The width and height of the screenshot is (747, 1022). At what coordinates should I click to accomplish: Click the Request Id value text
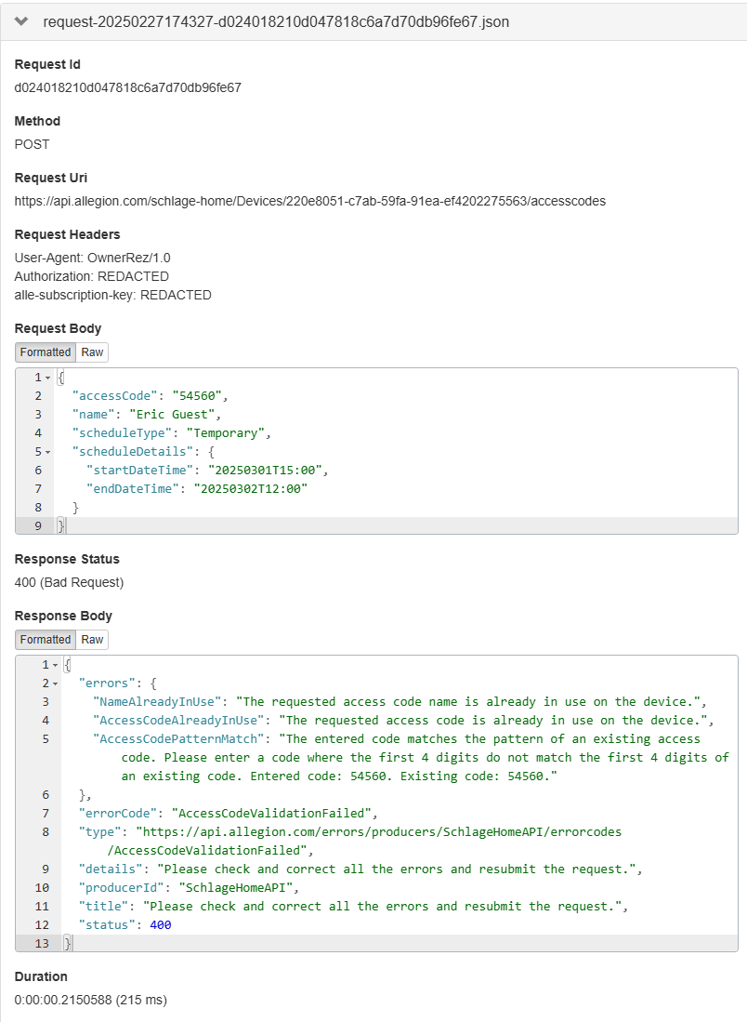[127, 87]
